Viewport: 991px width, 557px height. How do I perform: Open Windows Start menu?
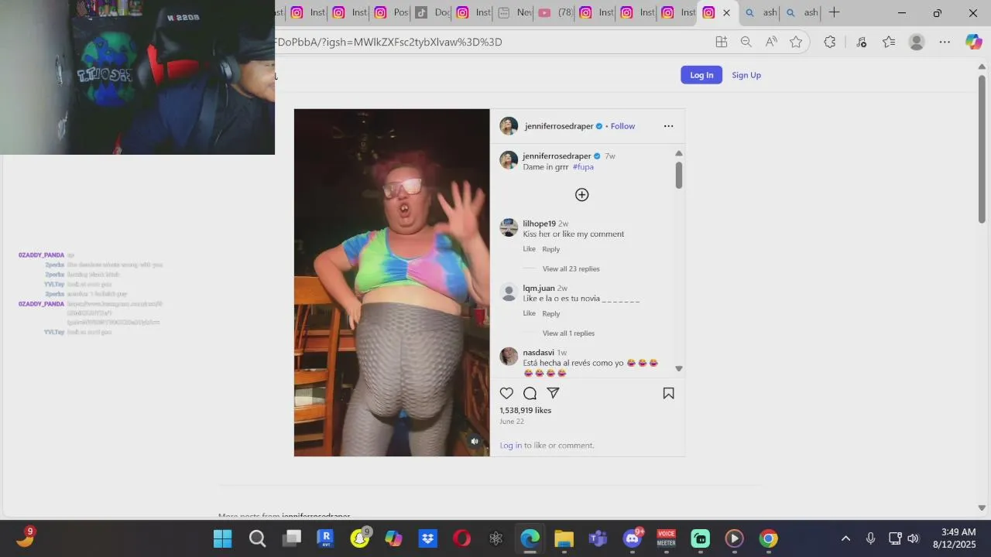coord(223,538)
